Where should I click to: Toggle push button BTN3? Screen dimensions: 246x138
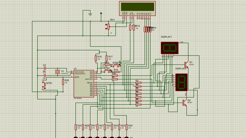coord(107,71)
